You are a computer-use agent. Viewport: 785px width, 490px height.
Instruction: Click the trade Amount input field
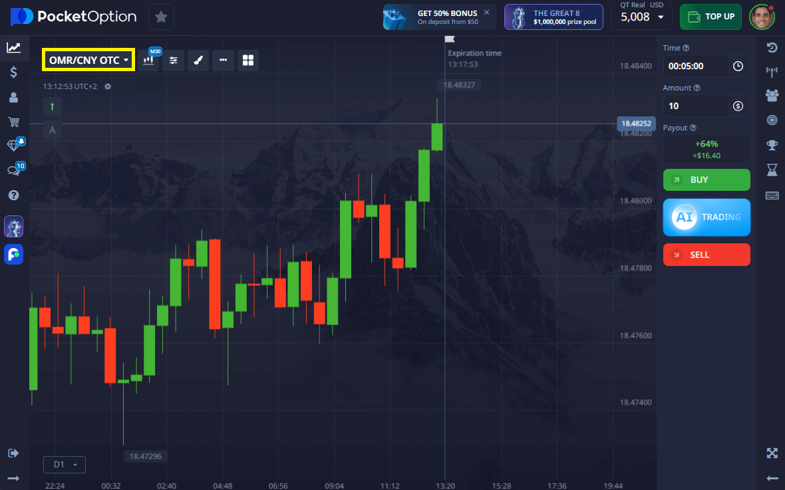[x=697, y=106]
